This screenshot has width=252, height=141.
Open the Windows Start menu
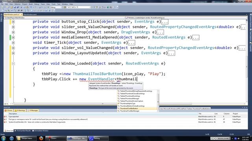tap(4, 138)
